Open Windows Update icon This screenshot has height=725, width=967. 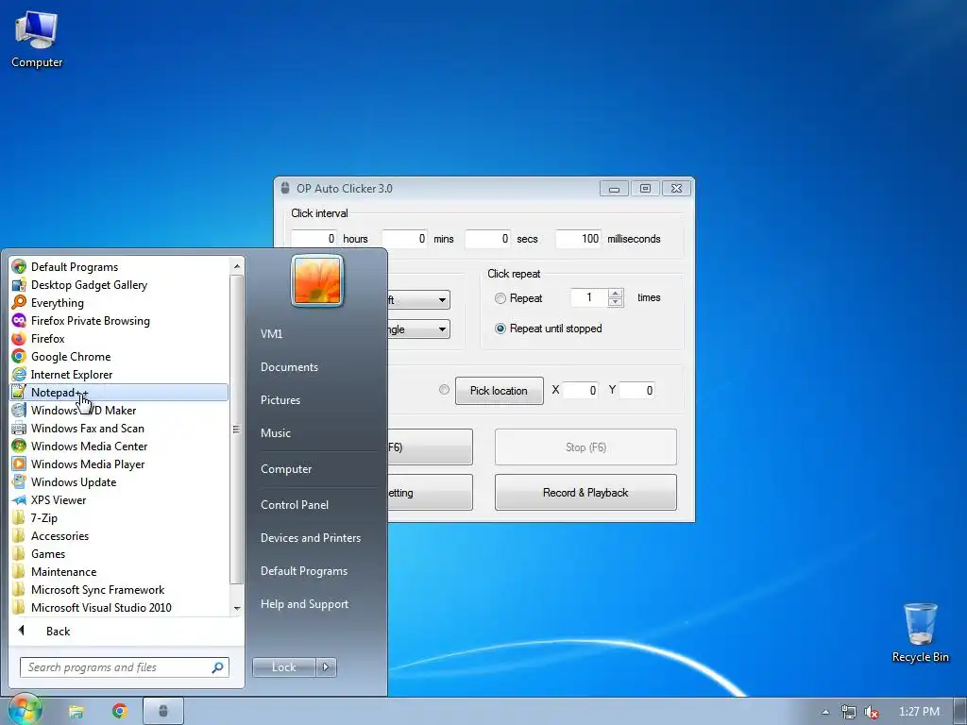click(x=19, y=482)
